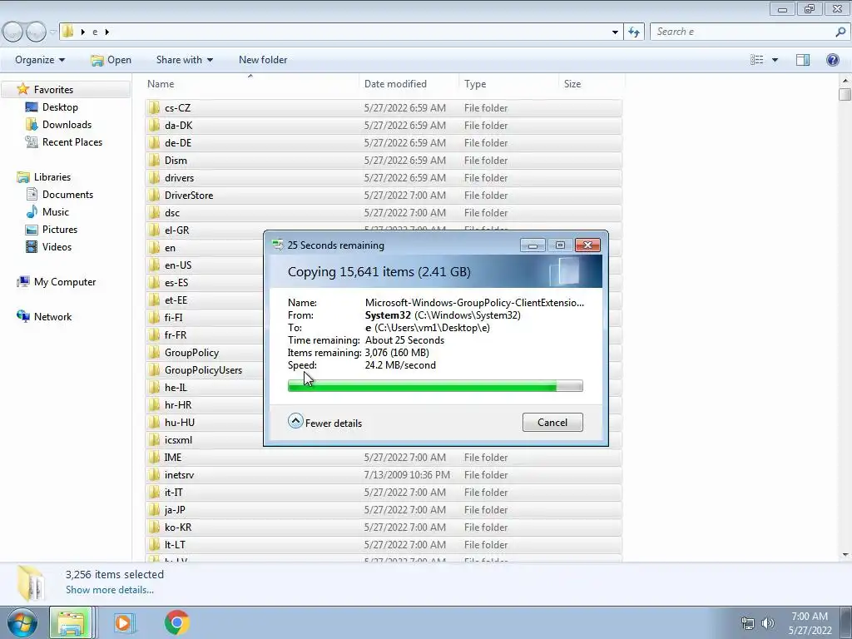This screenshot has width=852, height=639.
Task: Select the ko-KR folder
Action: point(383,527)
